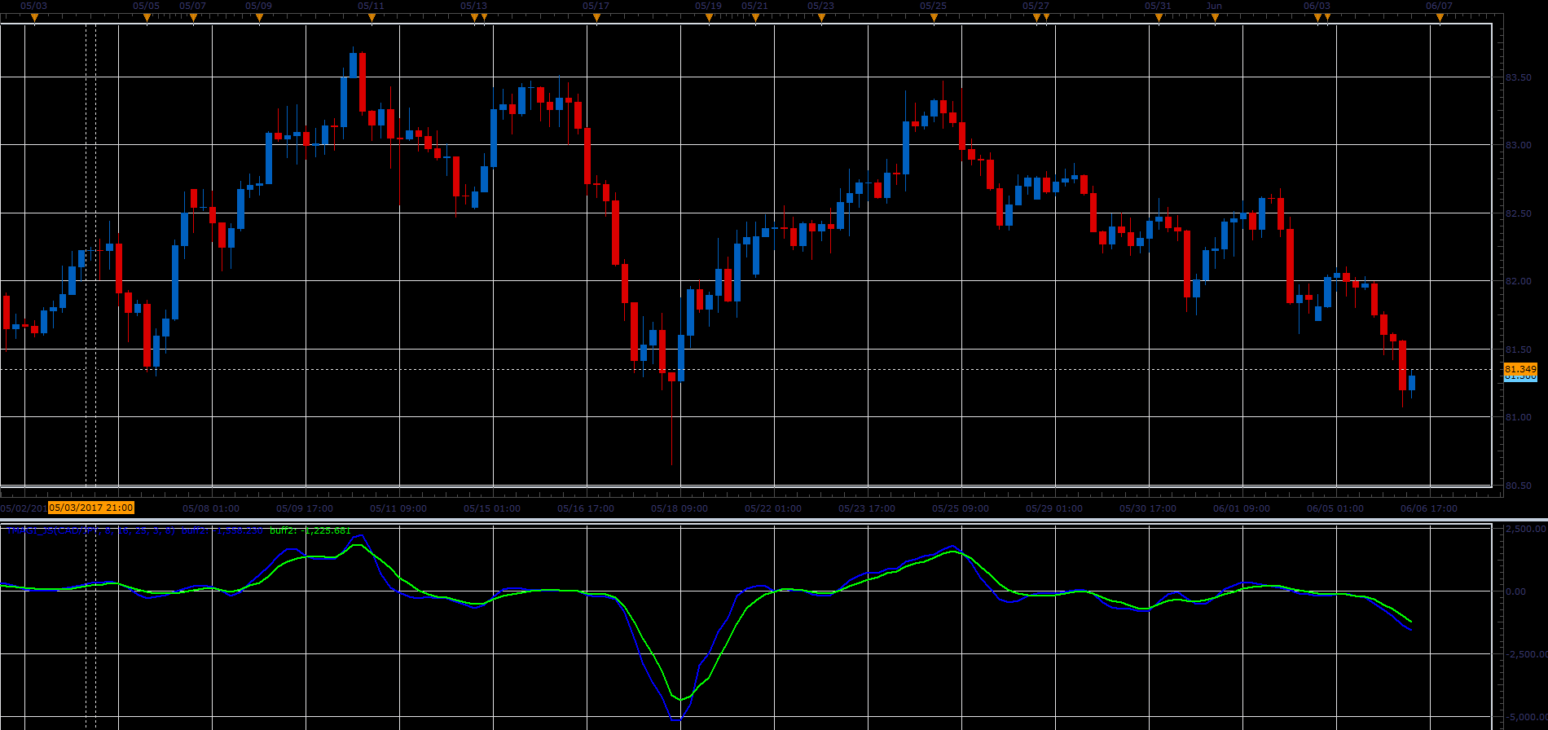Viewport: 1548px width, 730px height.
Task: Click the 05/11 09:00 time axis label
Action: pyautogui.click(x=398, y=508)
